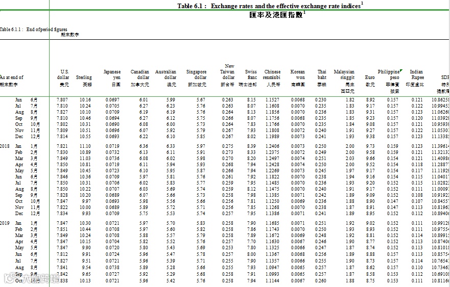The image size is (450, 287).
Task: Select the 'New Taiwan dollar' column header
Action: pyautogui.click(x=227, y=71)
